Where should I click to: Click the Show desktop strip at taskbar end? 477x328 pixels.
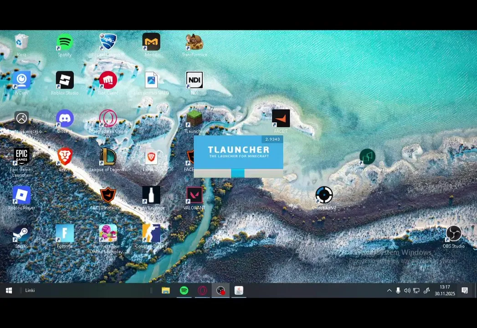click(476, 290)
